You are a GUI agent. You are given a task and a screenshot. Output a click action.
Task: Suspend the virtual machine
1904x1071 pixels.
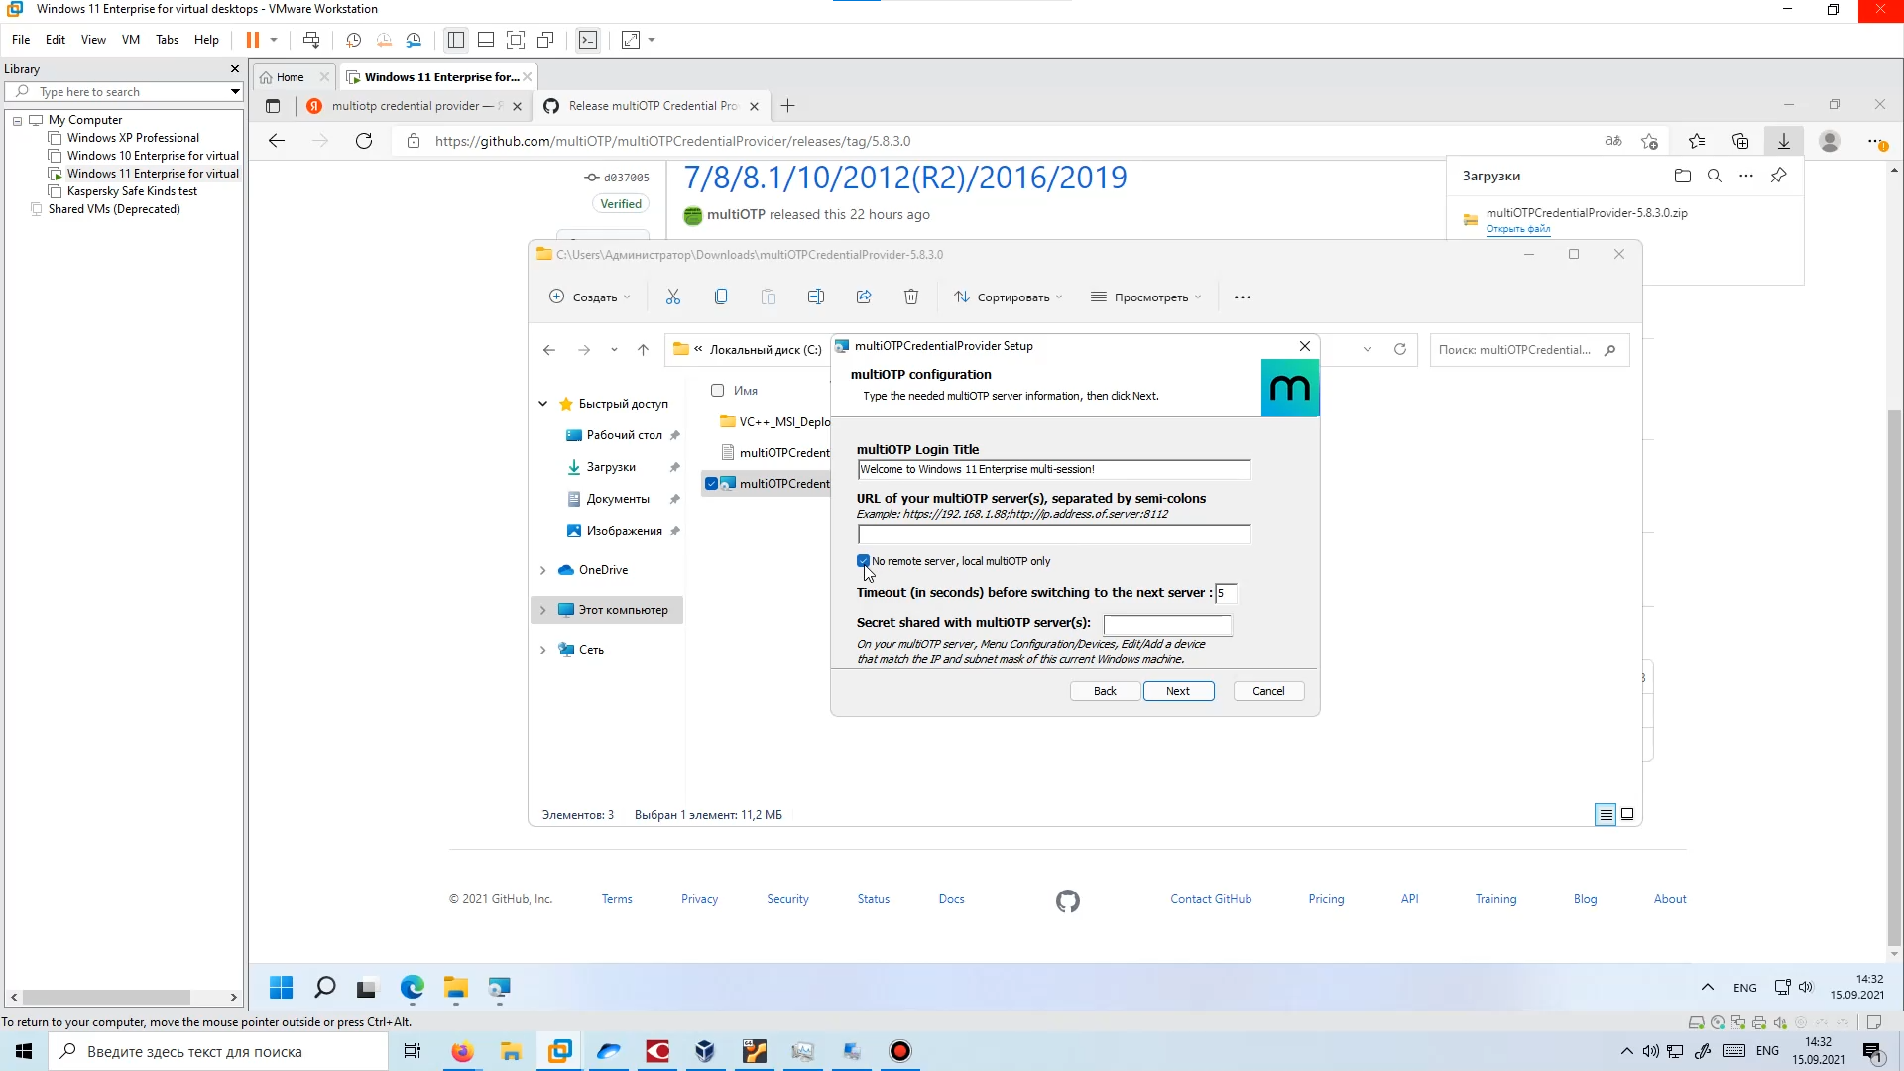tap(256, 40)
